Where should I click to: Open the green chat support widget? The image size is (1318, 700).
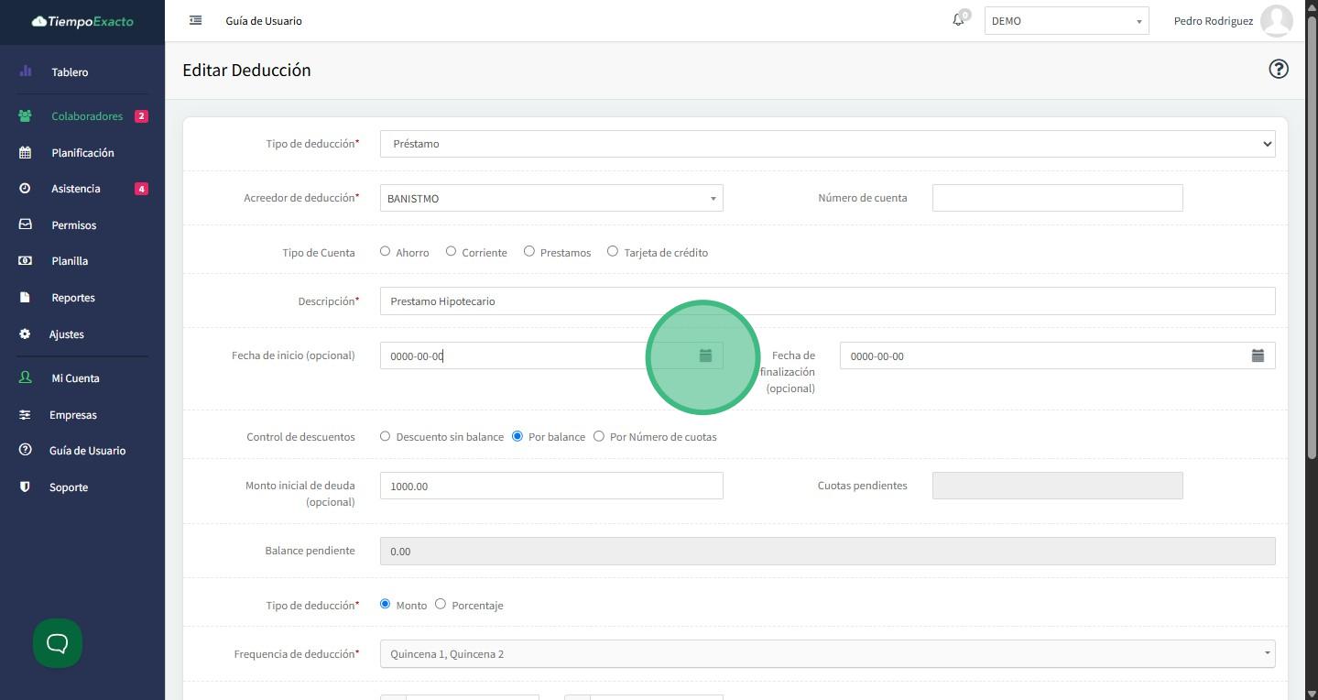pos(58,643)
